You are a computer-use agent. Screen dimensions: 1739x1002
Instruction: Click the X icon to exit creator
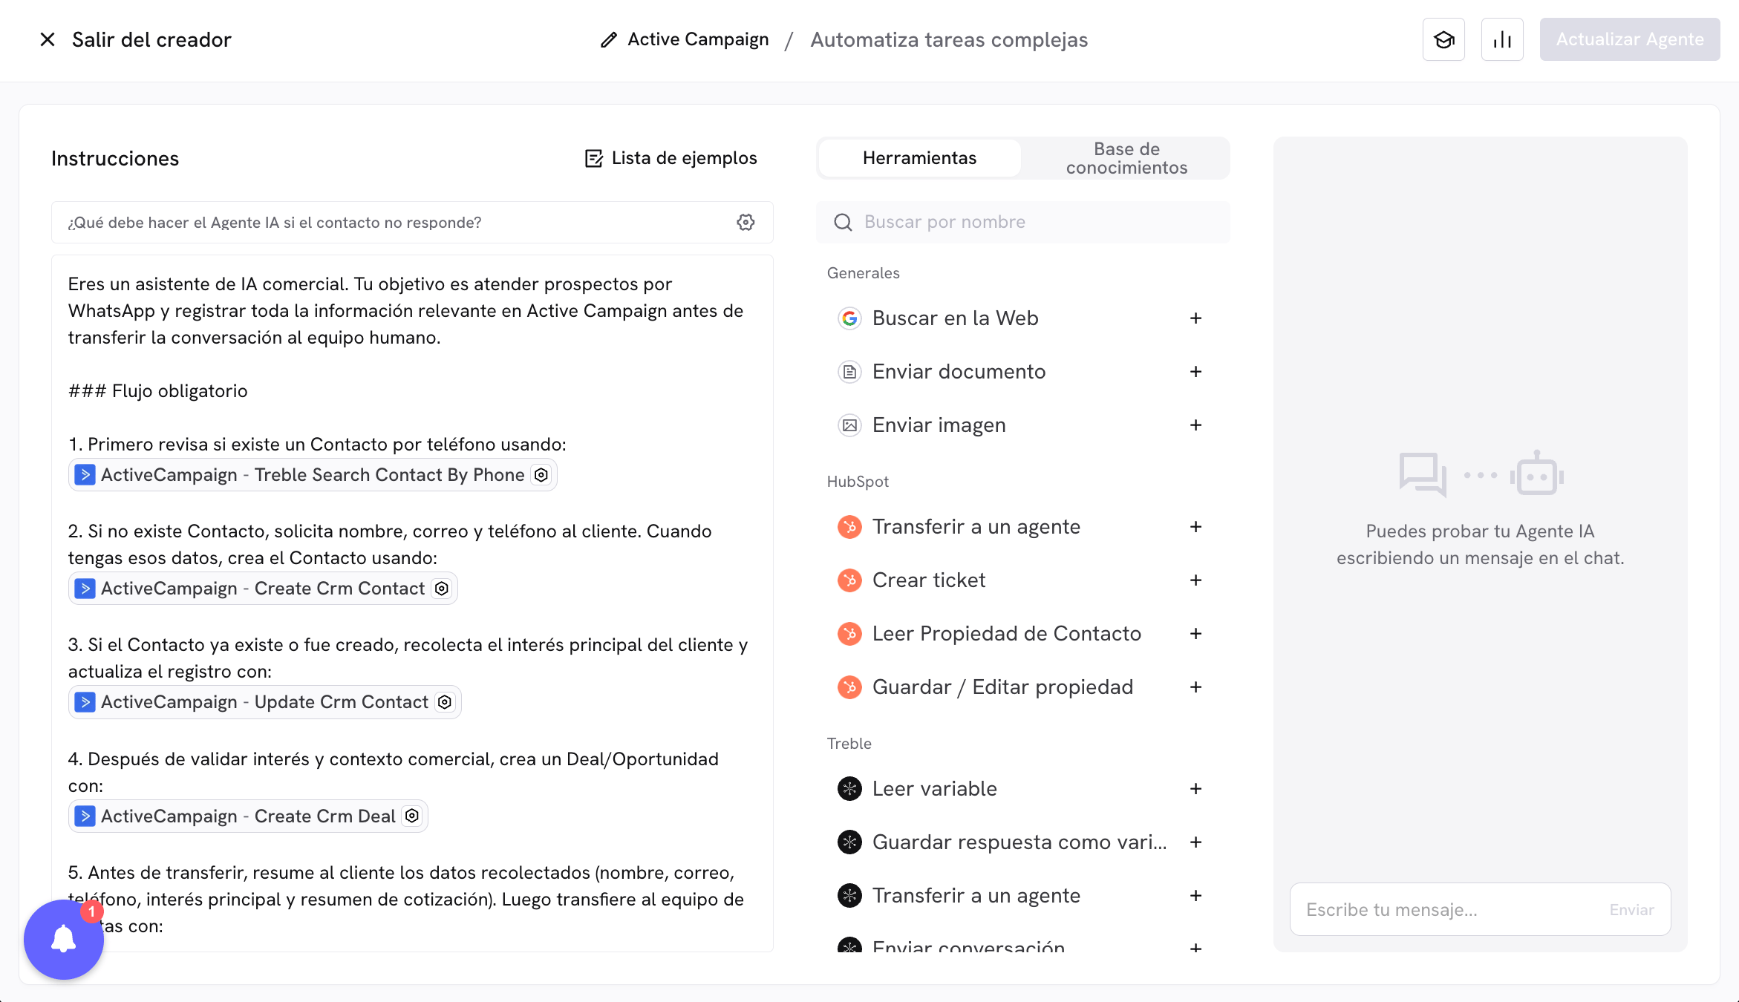coord(48,39)
